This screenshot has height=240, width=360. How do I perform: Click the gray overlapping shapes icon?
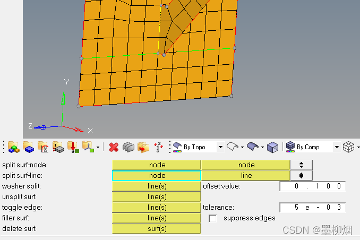coord(128,147)
